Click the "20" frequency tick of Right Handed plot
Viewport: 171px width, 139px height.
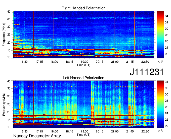(x=9, y=43)
